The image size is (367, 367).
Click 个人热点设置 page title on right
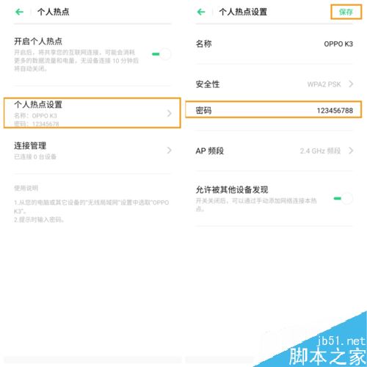[x=243, y=12]
